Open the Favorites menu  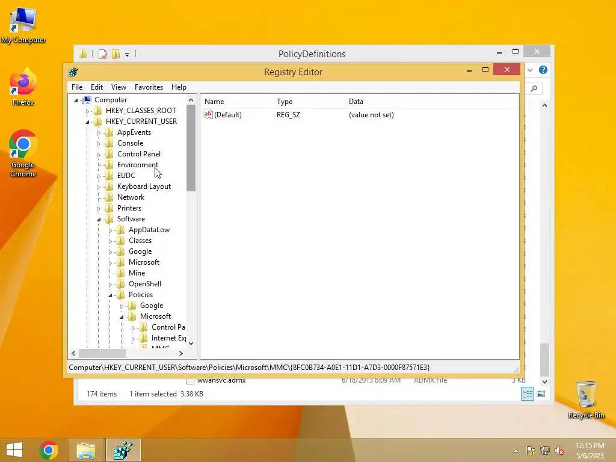tap(149, 87)
